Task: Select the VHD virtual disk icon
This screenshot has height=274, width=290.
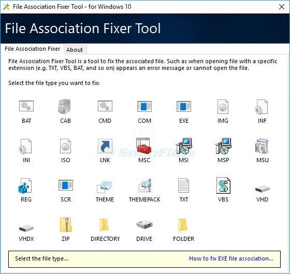Action: pos(262,189)
